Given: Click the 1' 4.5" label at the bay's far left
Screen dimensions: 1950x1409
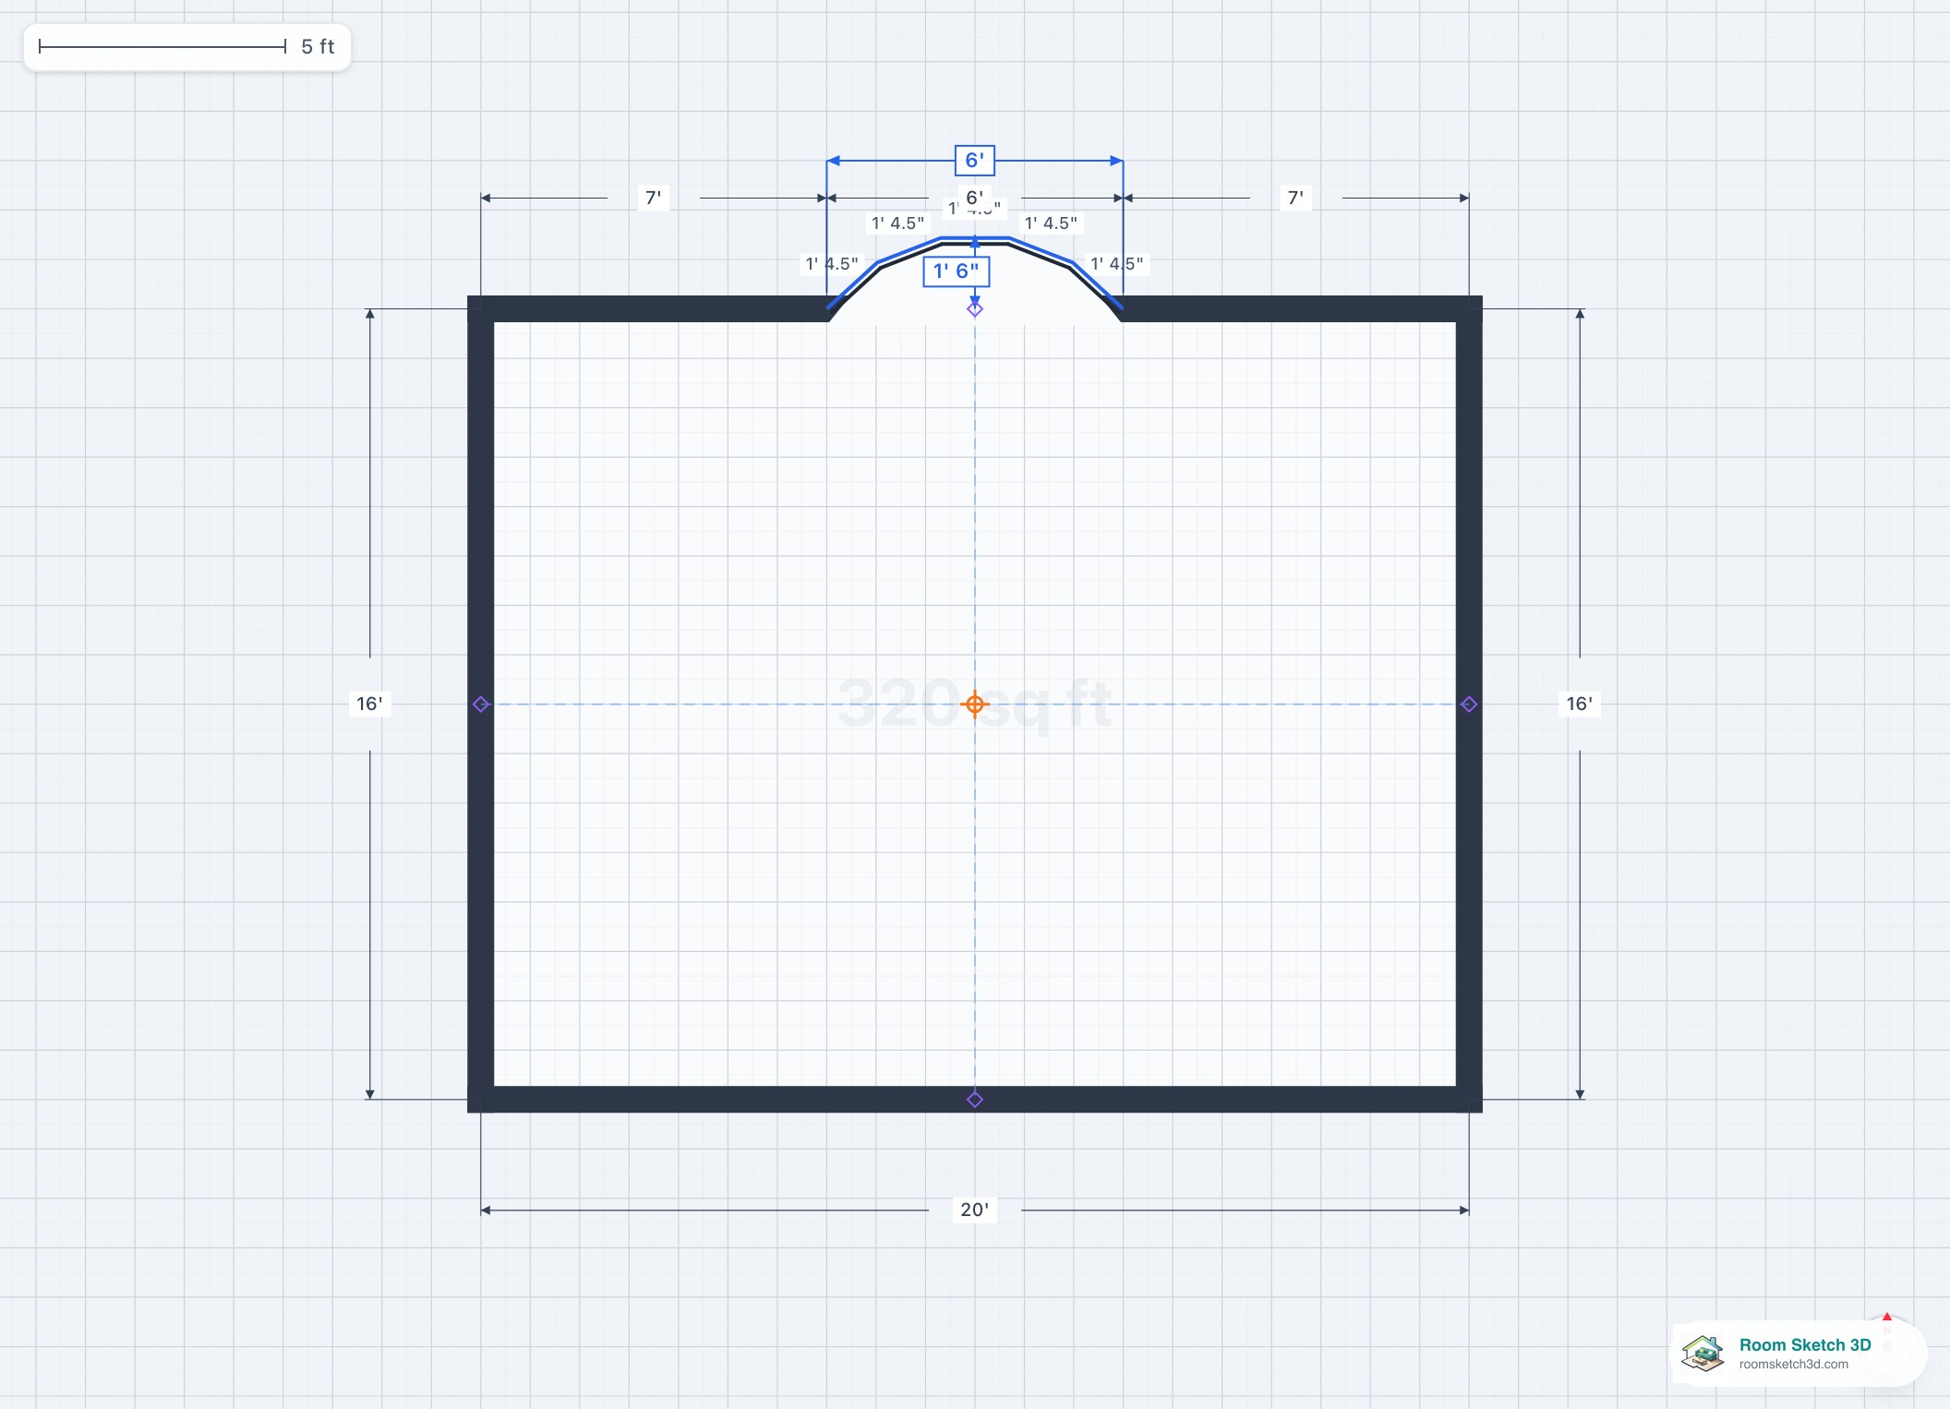Looking at the screenshot, I should (x=831, y=264).
